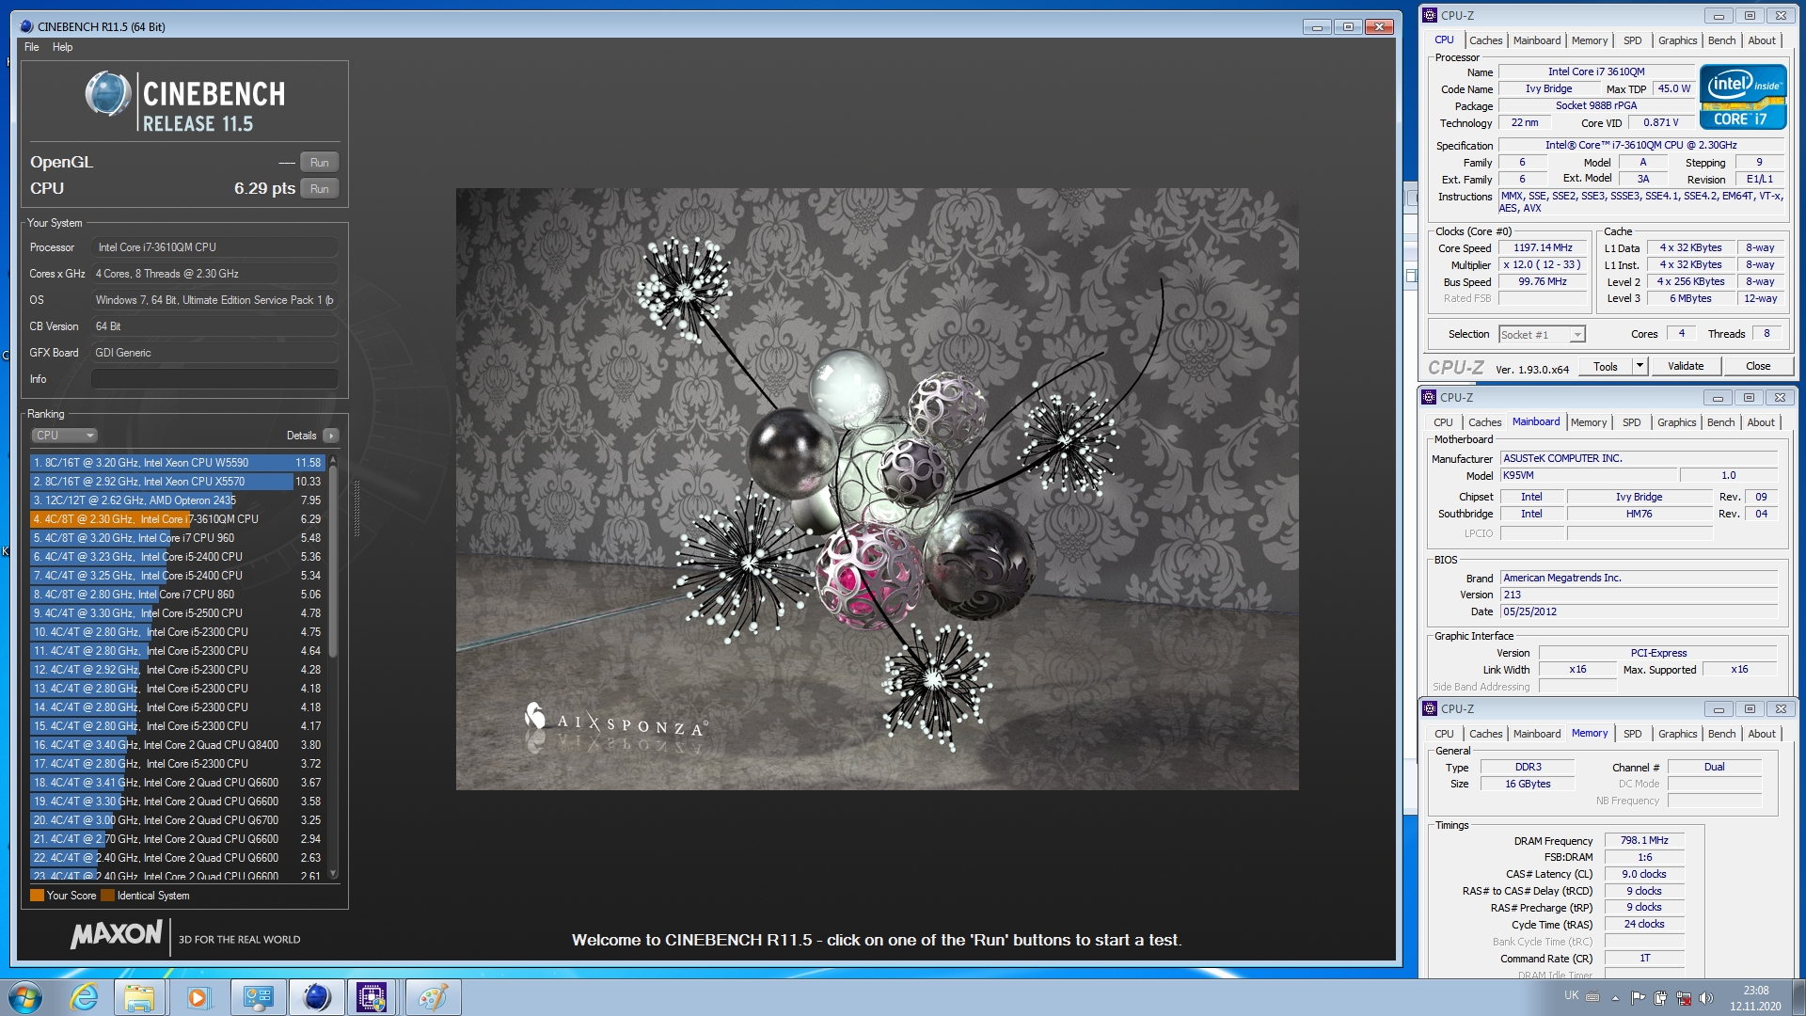The height and width of the screenshot is (1016, 1806).
Task: Open the volume speaker tray icon
Action: [x=1706, y=998]
